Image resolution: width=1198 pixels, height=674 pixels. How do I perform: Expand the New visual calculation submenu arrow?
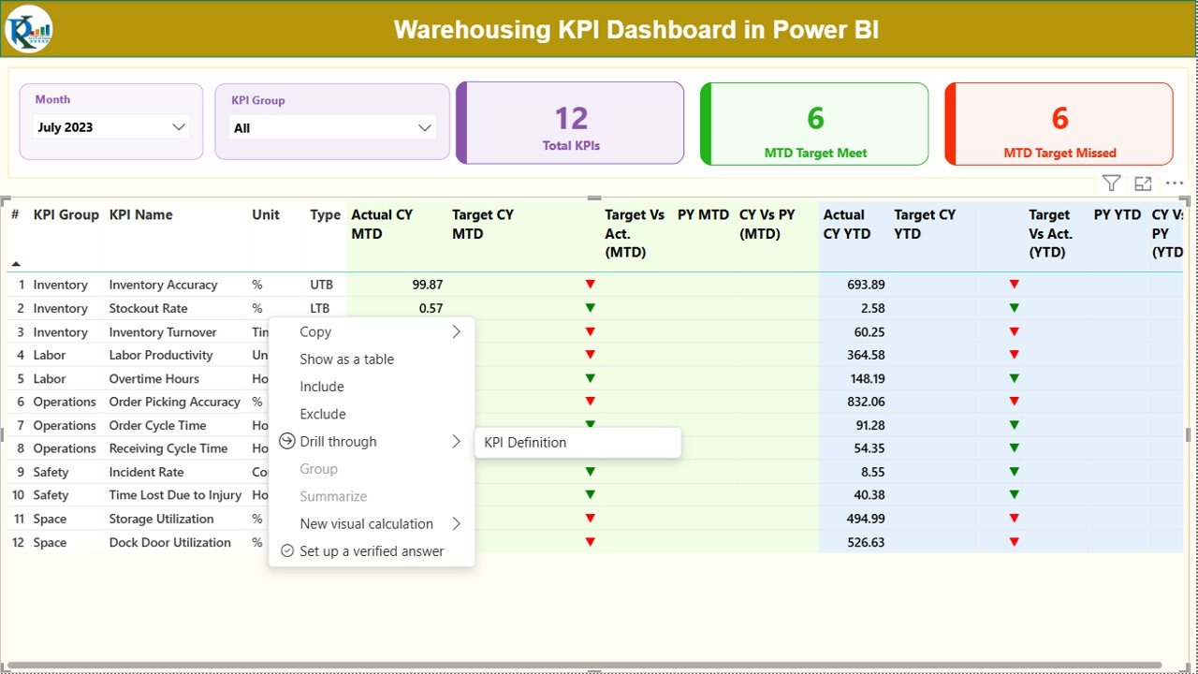pyautogui.click(x=458, y=523)
